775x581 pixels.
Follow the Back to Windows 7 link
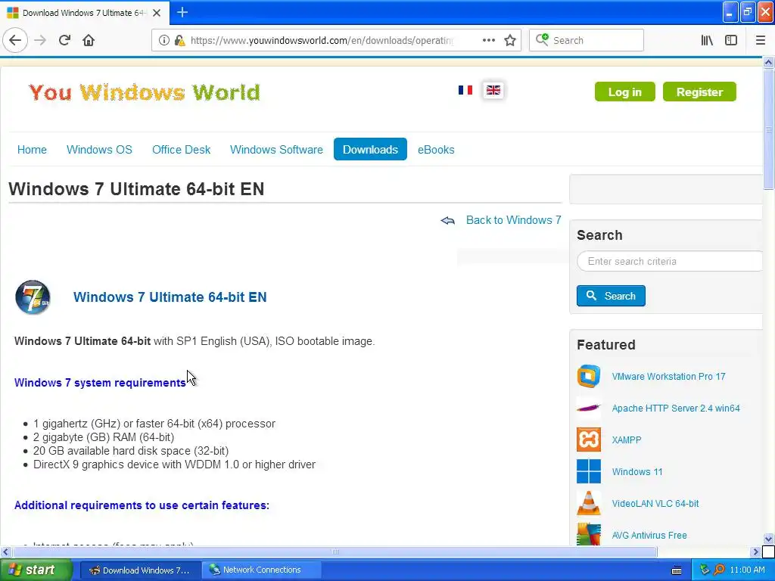click(x=514, y=220)
